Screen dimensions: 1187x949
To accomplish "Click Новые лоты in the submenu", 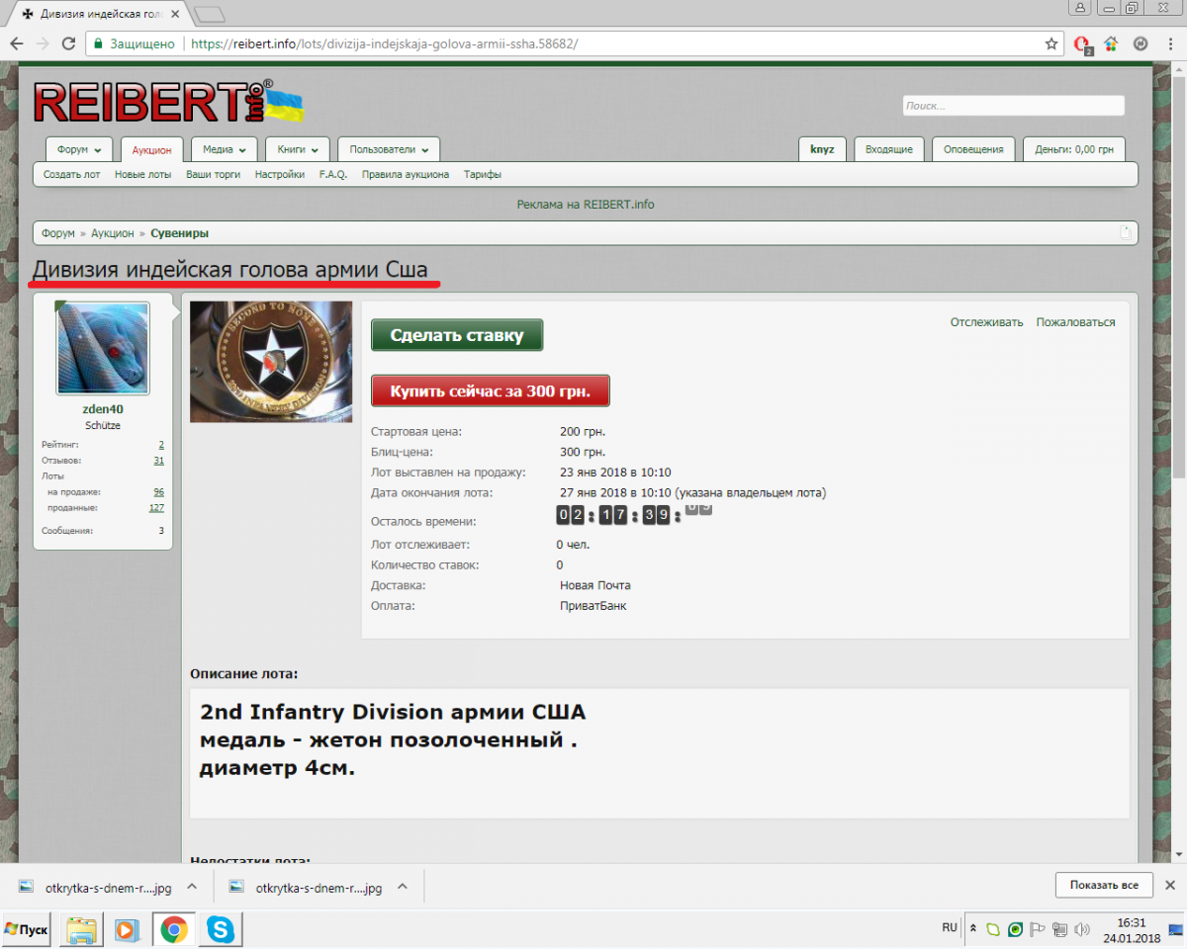I will (x=143, y=174).
